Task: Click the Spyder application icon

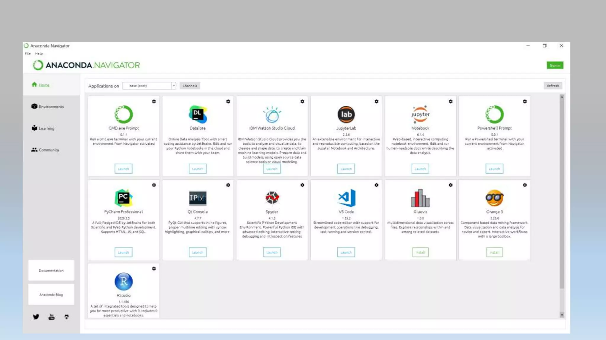Action: tap(272, 198)
